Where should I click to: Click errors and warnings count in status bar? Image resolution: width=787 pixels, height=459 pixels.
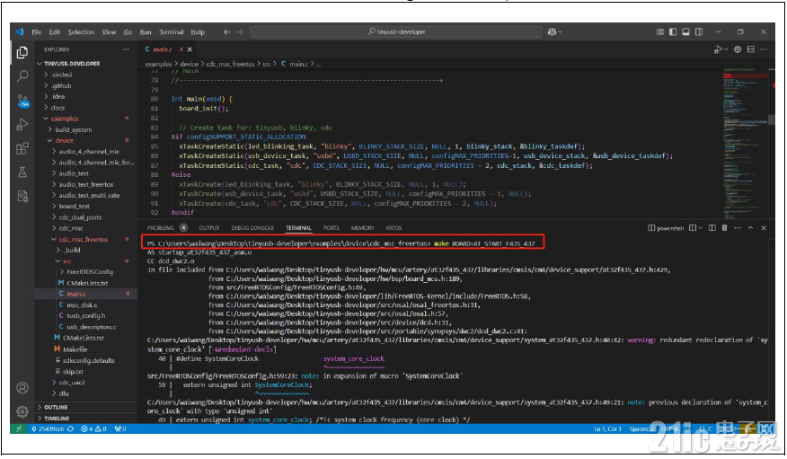(x=93, y=428)
